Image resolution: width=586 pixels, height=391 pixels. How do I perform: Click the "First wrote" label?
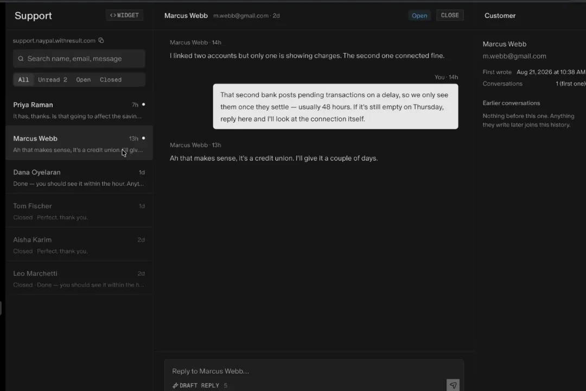point(497,72)
